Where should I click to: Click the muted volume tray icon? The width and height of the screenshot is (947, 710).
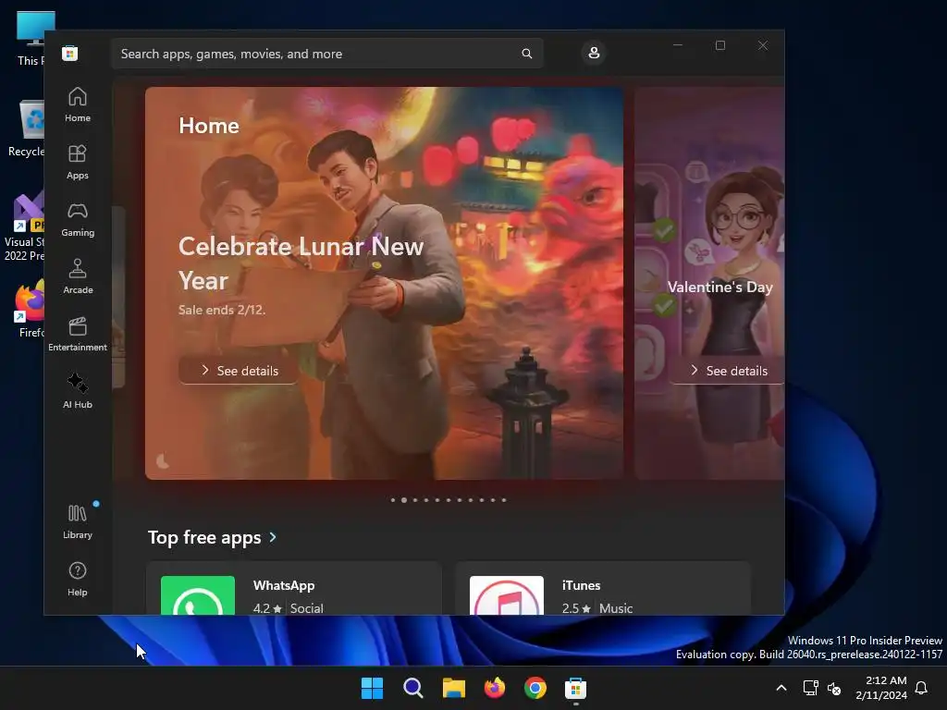tap(834, 688)
